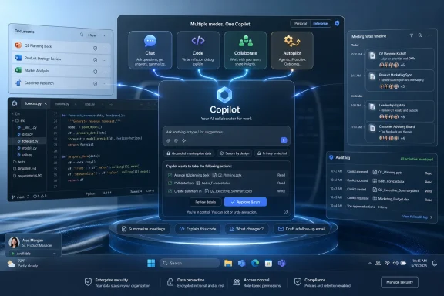
Task: Add a new editor tab with plus
Action: click(111, 105)
